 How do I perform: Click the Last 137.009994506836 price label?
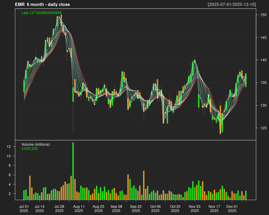(x=42, y=13)
